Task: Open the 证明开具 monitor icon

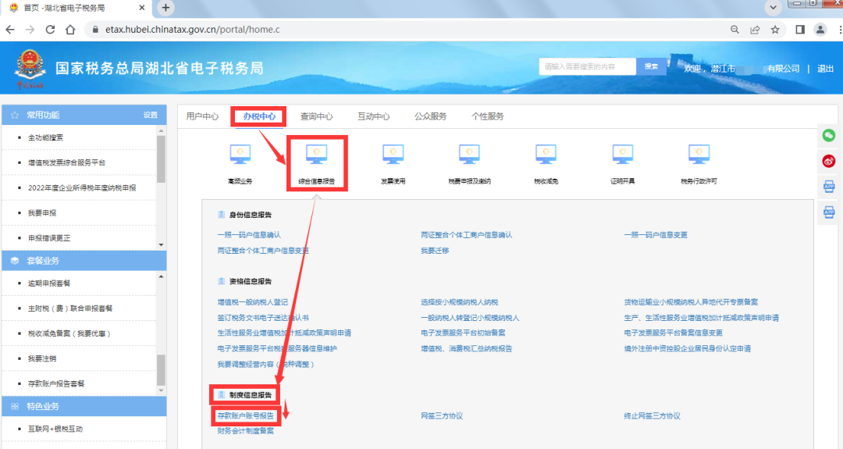Action: click(623, 155)
